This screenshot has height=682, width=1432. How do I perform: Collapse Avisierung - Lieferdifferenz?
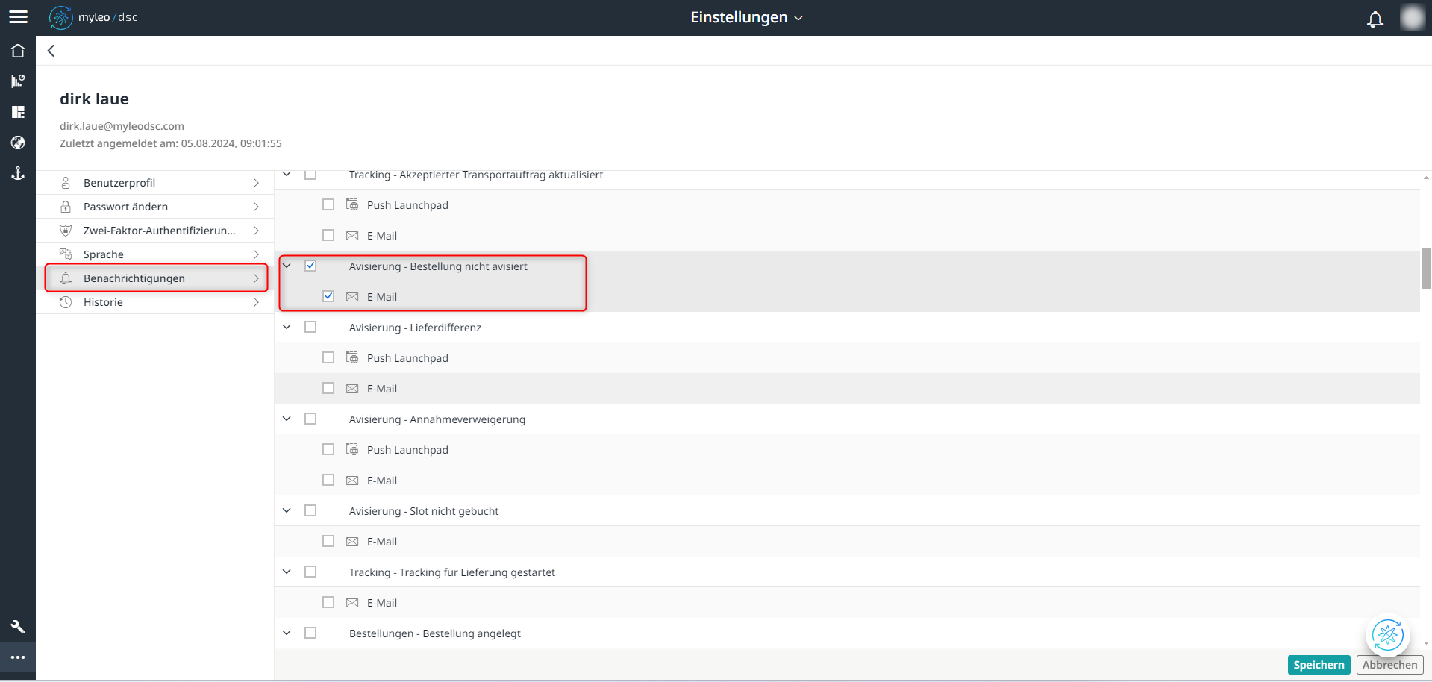[x=287, y=327]
